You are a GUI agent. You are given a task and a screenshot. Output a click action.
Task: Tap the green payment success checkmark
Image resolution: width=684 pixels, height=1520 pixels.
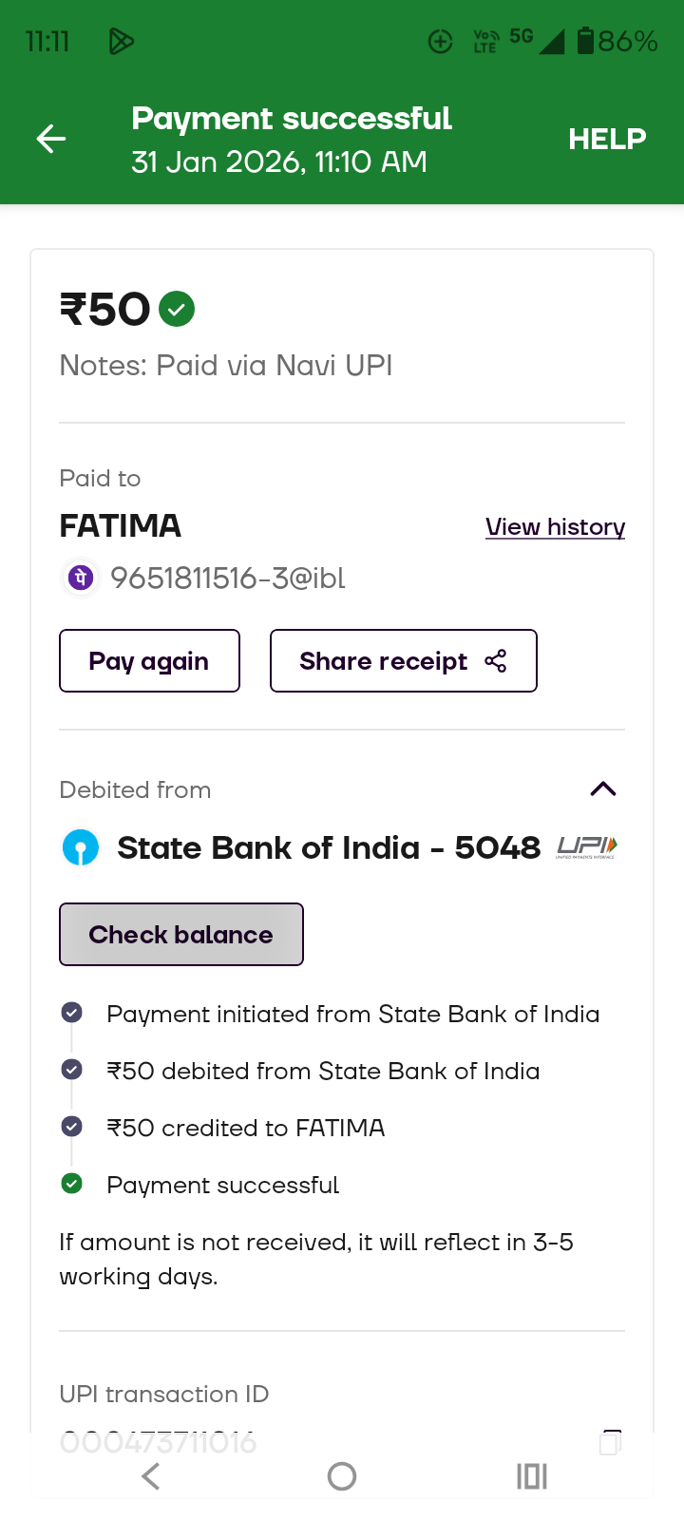click(x=177, y=309)
